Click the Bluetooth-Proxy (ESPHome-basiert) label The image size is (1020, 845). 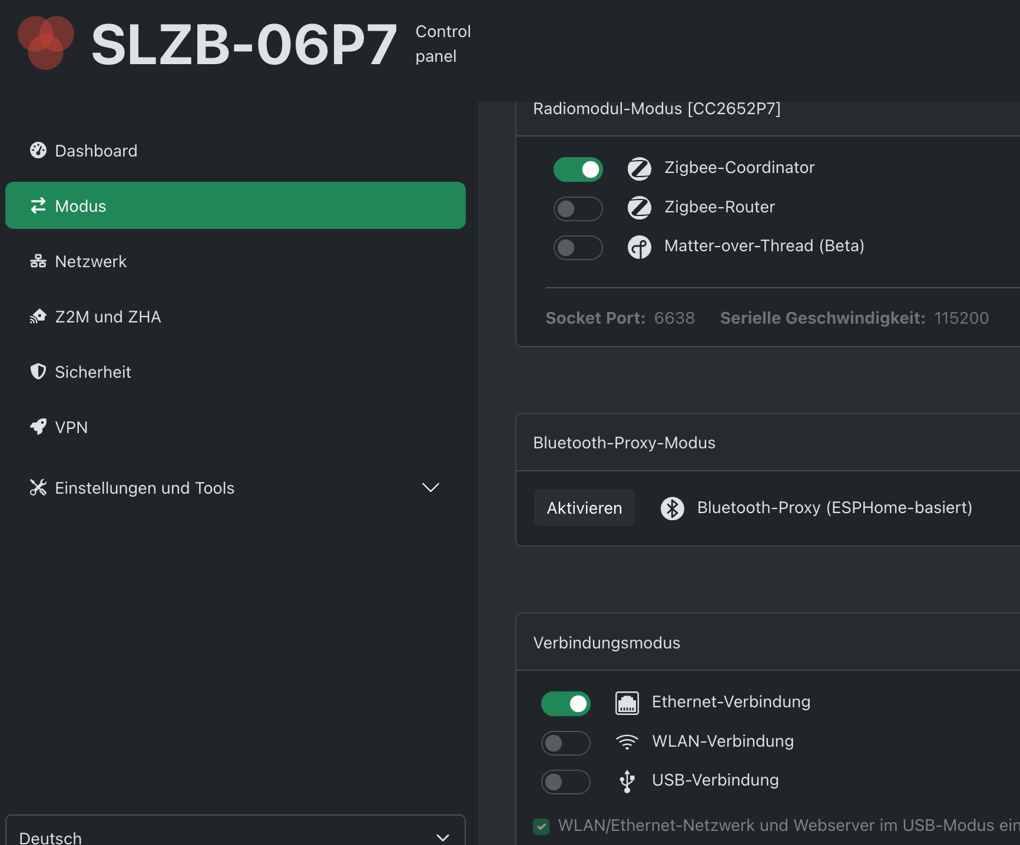coord(834,508)
